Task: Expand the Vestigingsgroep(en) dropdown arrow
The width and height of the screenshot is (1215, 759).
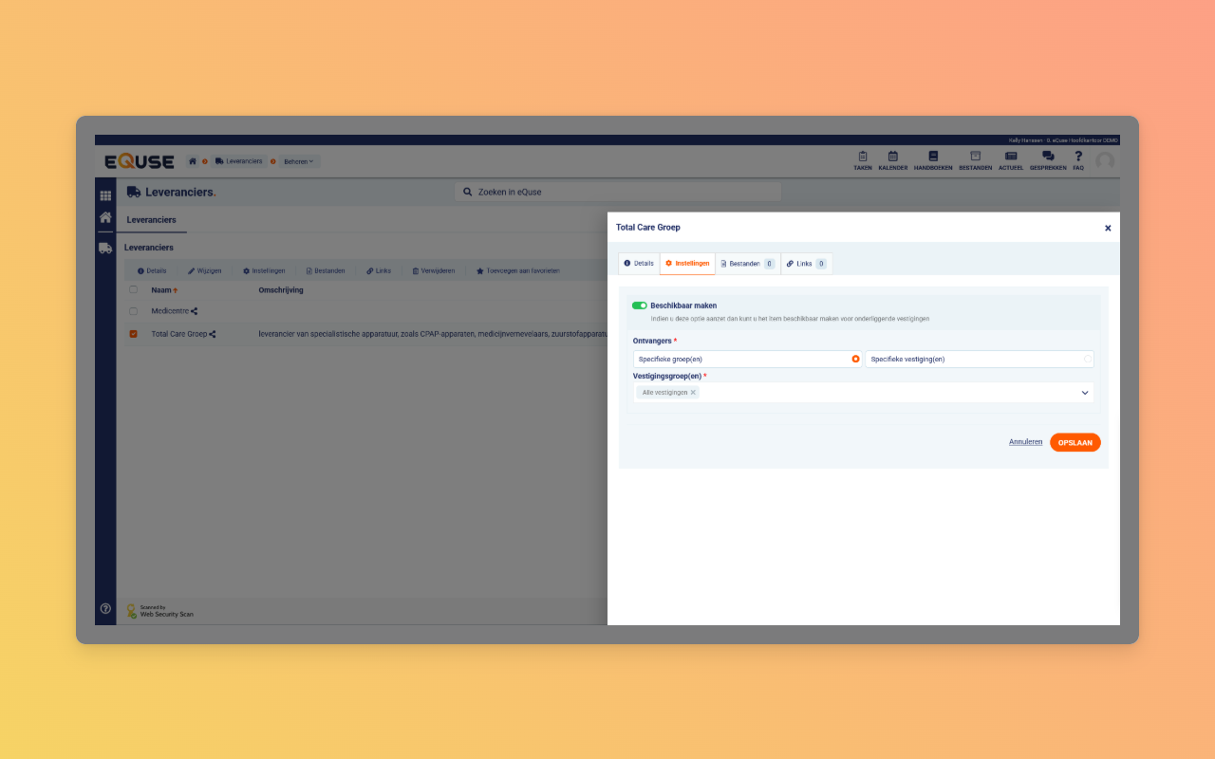Action: coord(1085,393)
